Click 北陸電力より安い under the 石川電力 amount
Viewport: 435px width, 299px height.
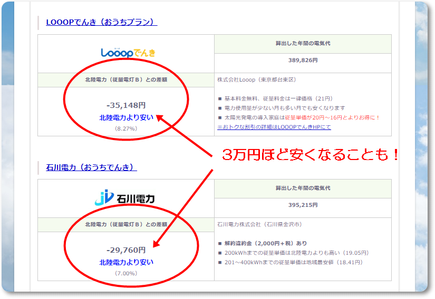pos(126,262)
